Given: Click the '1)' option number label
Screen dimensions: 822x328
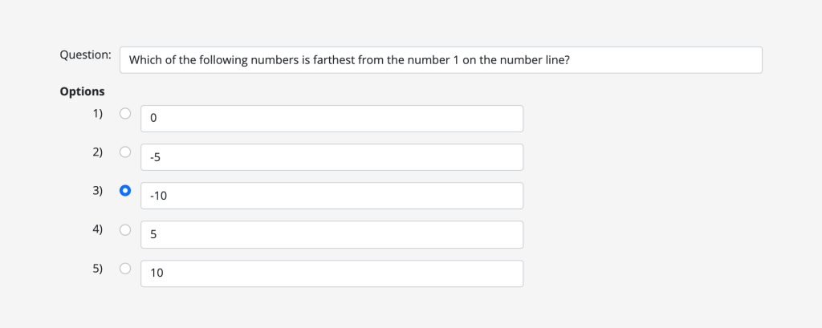Looking at the screenshot, I should 97,113.
